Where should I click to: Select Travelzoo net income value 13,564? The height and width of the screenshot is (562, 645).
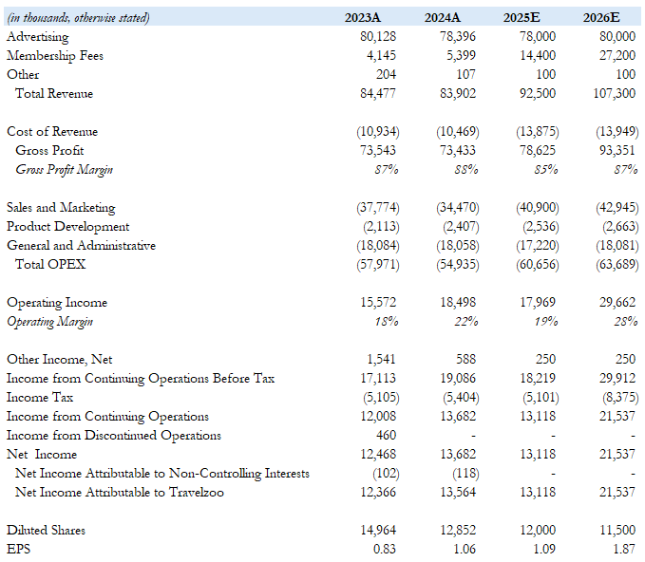pos(458,493)
